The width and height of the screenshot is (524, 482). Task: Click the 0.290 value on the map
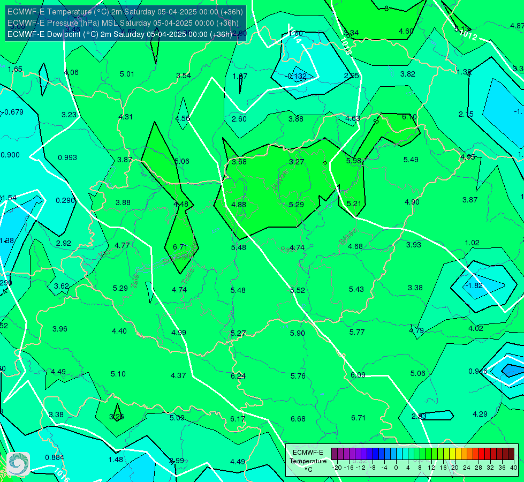pos(65,200)
